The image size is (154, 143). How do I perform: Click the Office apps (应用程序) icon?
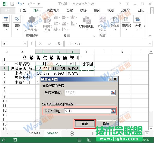pos(32,20)
